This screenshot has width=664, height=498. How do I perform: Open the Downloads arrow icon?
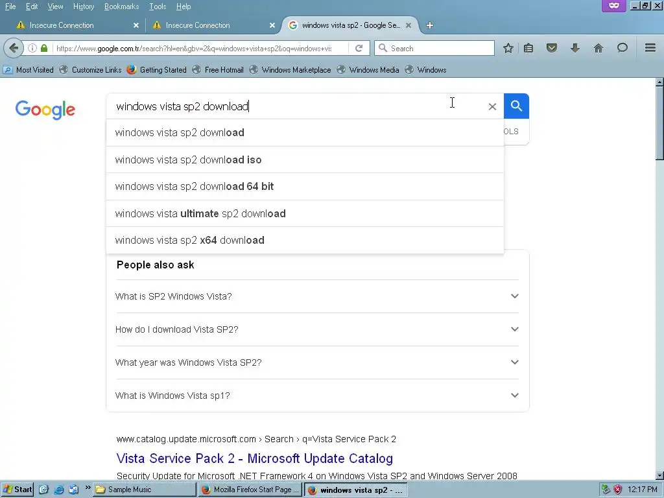click(575, 48)
